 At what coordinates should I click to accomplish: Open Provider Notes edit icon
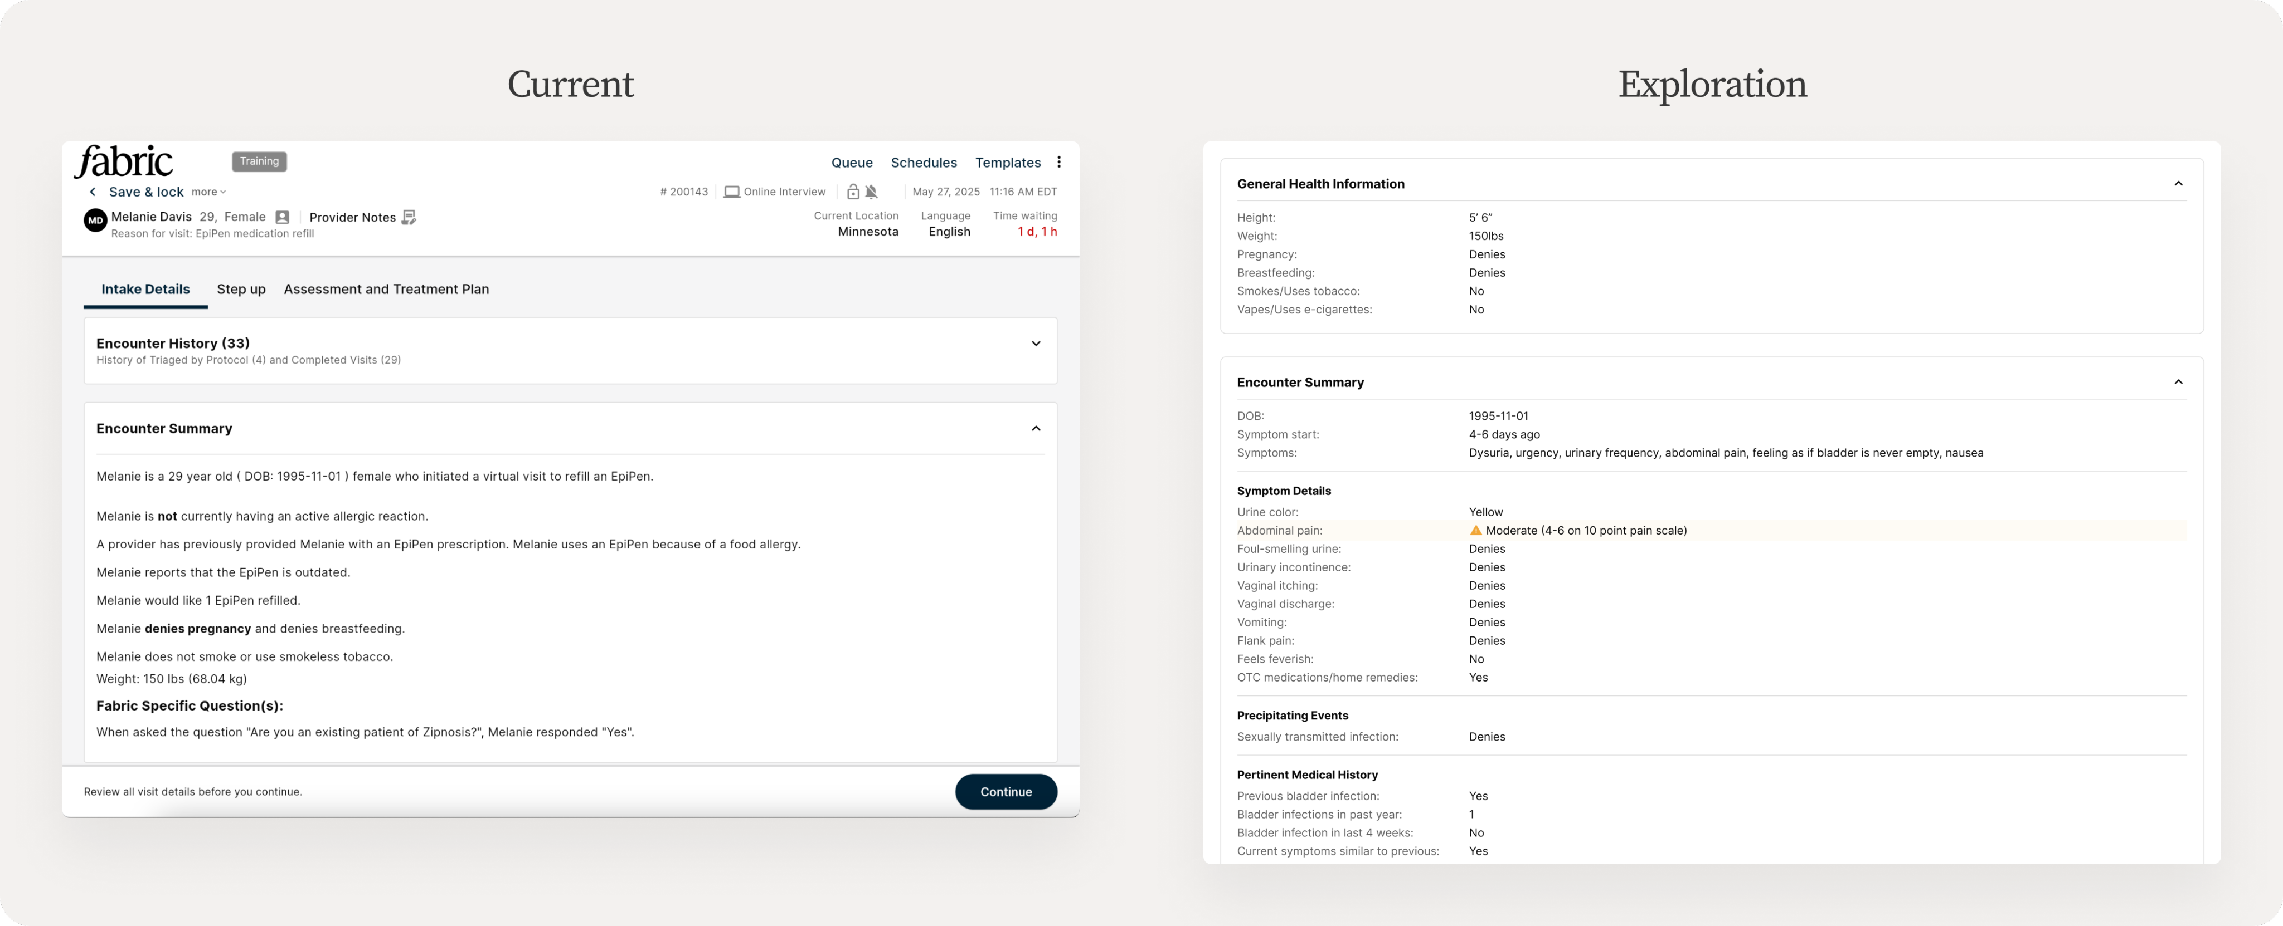(x=409, y=217)
